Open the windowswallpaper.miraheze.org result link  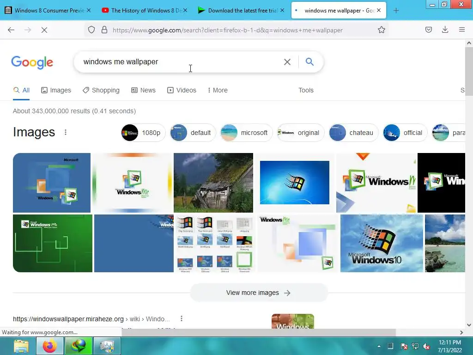91,319
